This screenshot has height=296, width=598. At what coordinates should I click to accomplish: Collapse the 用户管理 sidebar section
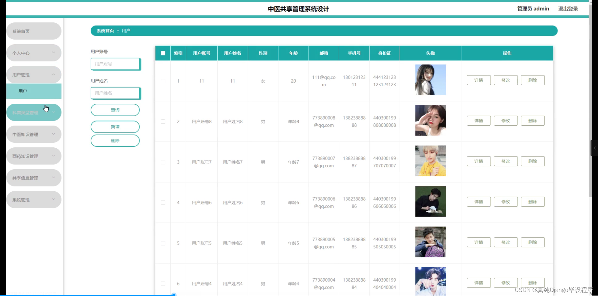tap(33, 74)
